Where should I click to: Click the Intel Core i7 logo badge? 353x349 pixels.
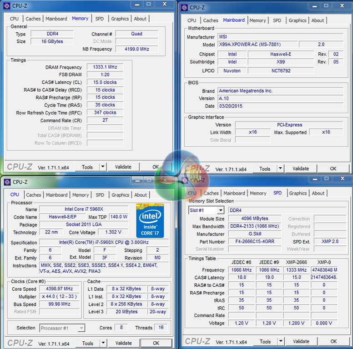(x=151, y=220)
